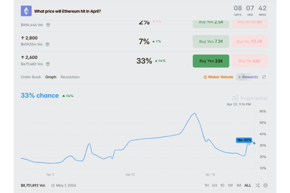The width and height of the screenshot is (290, 193).
Task: Click the Yes 33% chart marker
Action: [244, 140]
